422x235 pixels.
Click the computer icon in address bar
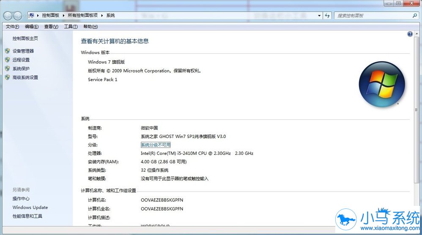[x=31, y=16]
